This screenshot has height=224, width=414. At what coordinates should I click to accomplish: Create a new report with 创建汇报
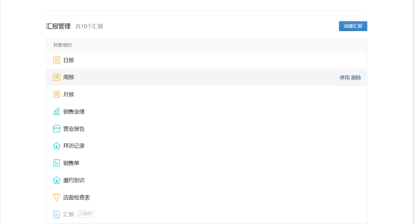(x=353, y=26)
